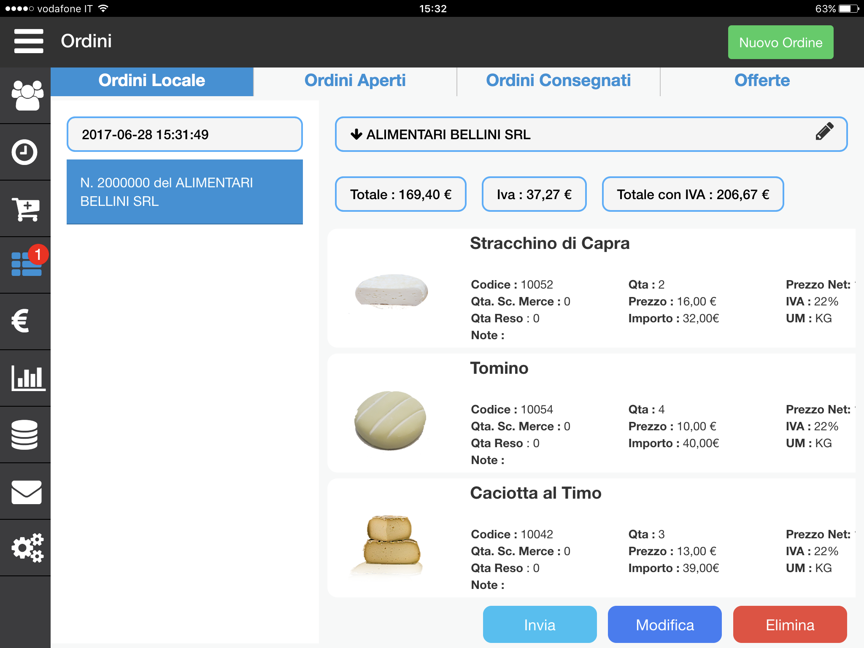Click the Elimina button
Screen dimensions: 864x648
pos(790,624)
